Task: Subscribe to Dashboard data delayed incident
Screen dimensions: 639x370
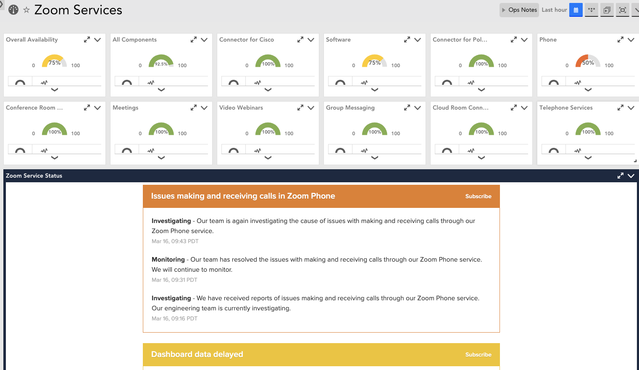Action: [478, 354]
